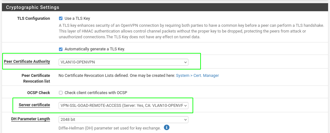Click the Check client certificates with OCSP text
Viewport: 330px width, 133px height.
(x=96, y=92)
